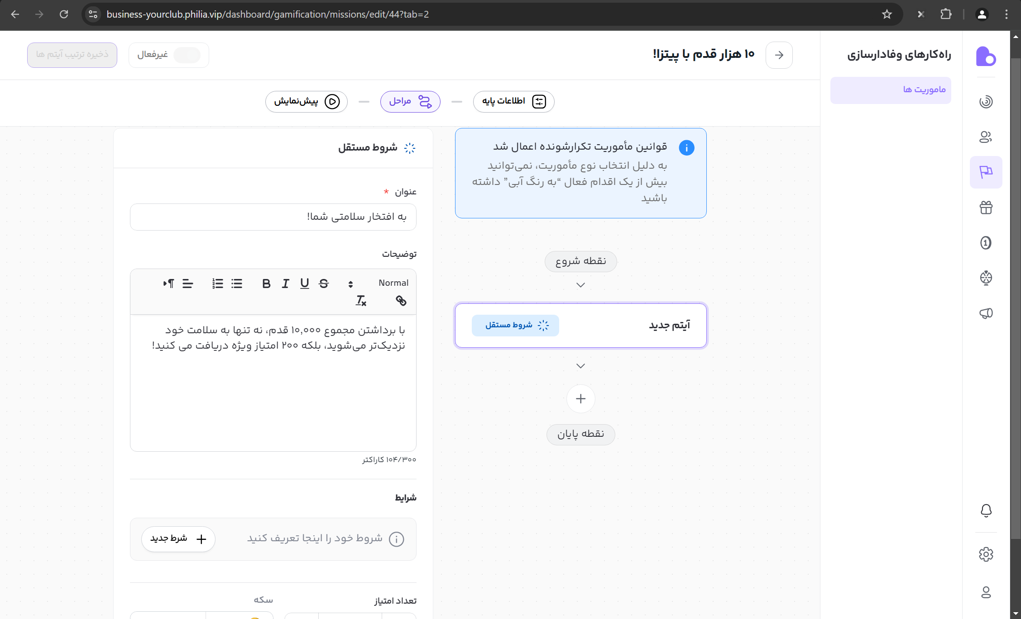Toggle the غیرفعال activation switch
The image size is (1021, 619).
(187, 55)
